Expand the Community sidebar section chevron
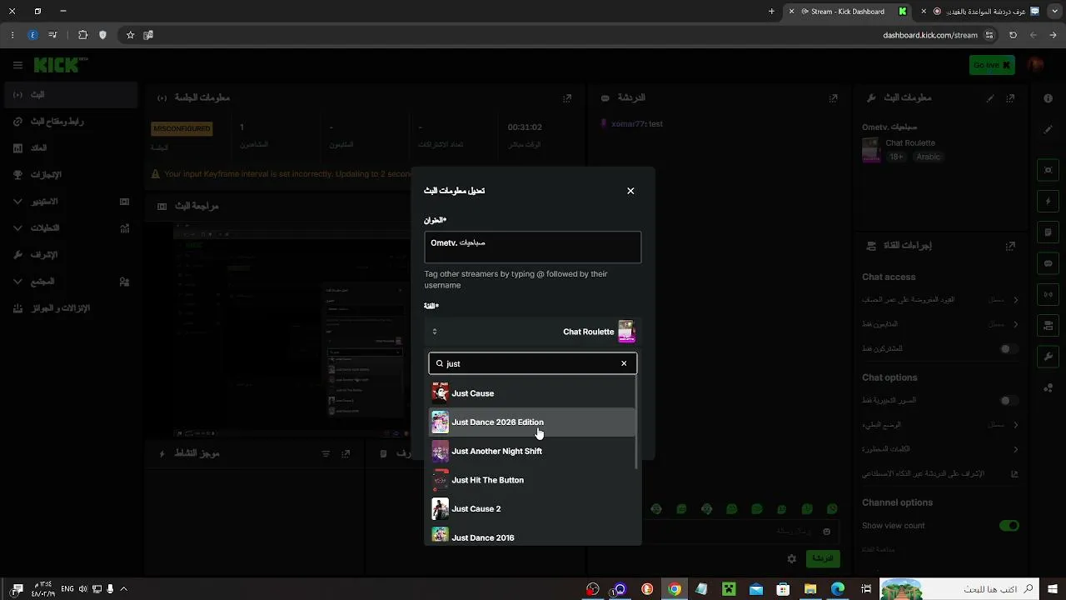This screenshot has width=1066, height=600. (x=18, y=282)
